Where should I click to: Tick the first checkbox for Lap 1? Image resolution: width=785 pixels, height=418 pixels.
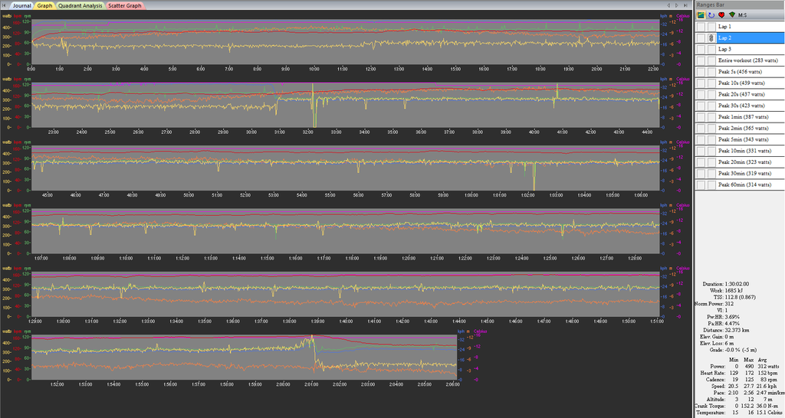[701, 27]
